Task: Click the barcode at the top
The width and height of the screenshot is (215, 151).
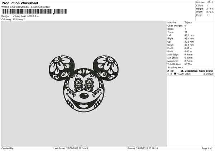Action: coord(34,11)
